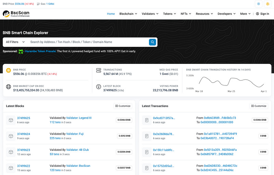The width and height of the screenshot is (274, 175).
Task: Click the gas pump icon in the top bar
Action: (x=38, y=4)
